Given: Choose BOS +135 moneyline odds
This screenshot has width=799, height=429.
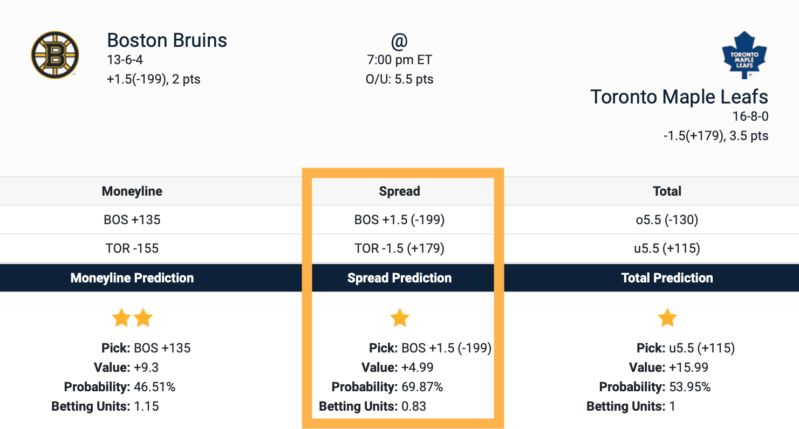Looking at the screenshot, I should point(132,220).
